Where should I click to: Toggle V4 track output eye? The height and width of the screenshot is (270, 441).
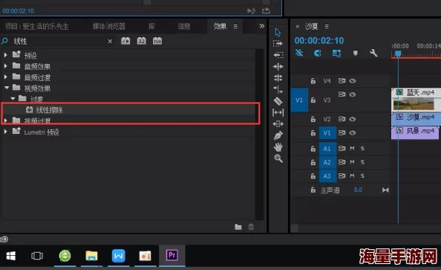(x=353, y=81)
